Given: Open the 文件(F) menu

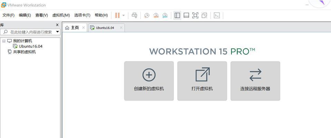Looking at the screenshot, I should 8,15.
